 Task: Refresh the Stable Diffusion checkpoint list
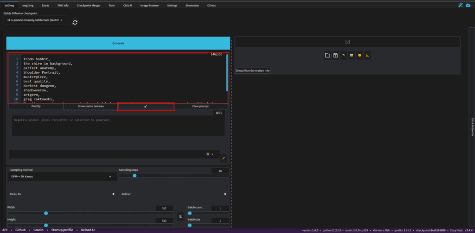pos(75,22)
